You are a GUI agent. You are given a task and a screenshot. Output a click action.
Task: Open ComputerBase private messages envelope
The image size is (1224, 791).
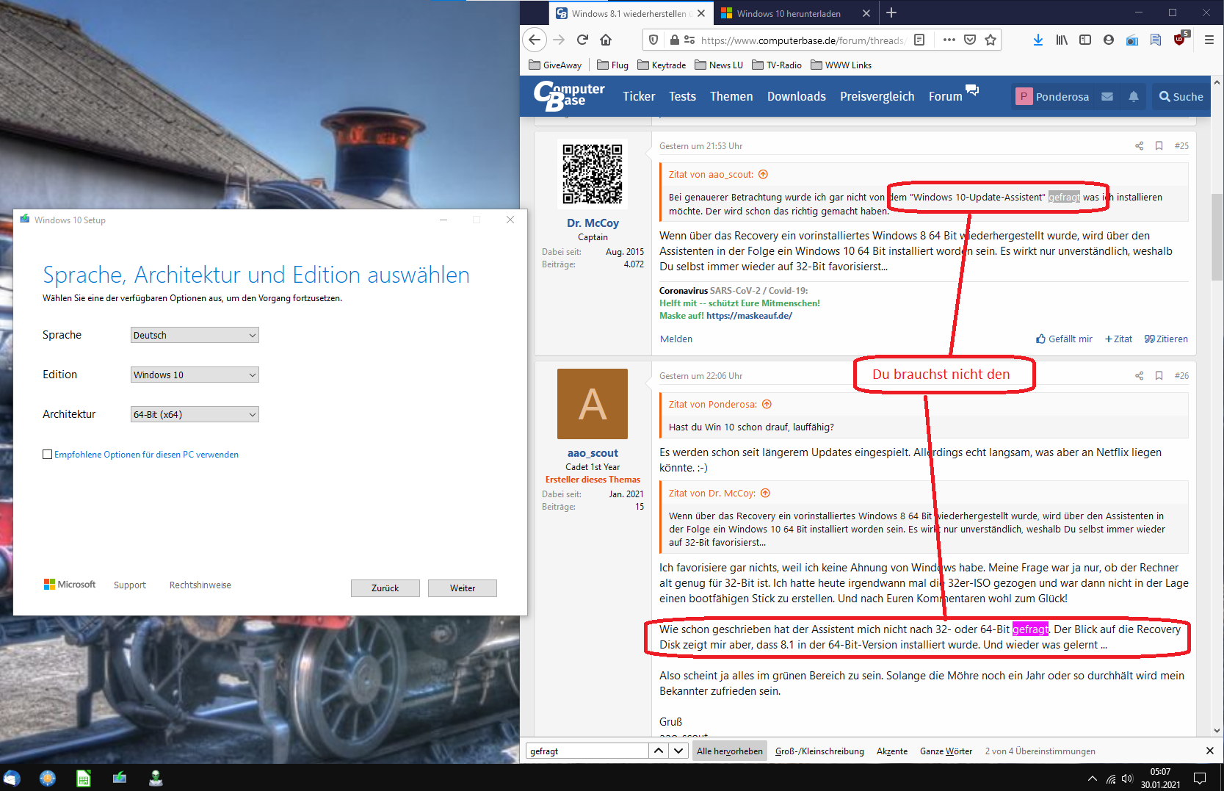1107,96
